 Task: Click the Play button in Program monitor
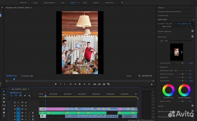coord(80,84)
